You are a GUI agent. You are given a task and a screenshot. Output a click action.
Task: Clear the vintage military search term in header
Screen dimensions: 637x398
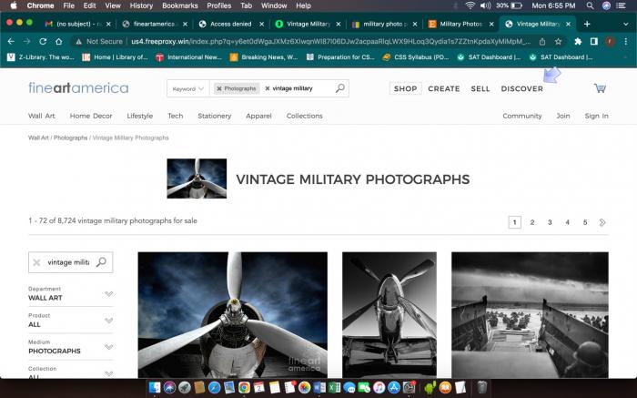[x=268, y=88]
